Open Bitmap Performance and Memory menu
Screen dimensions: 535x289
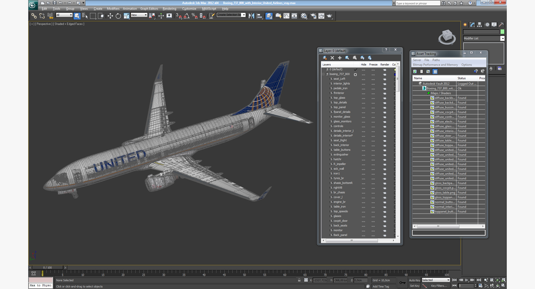(435, 65)
